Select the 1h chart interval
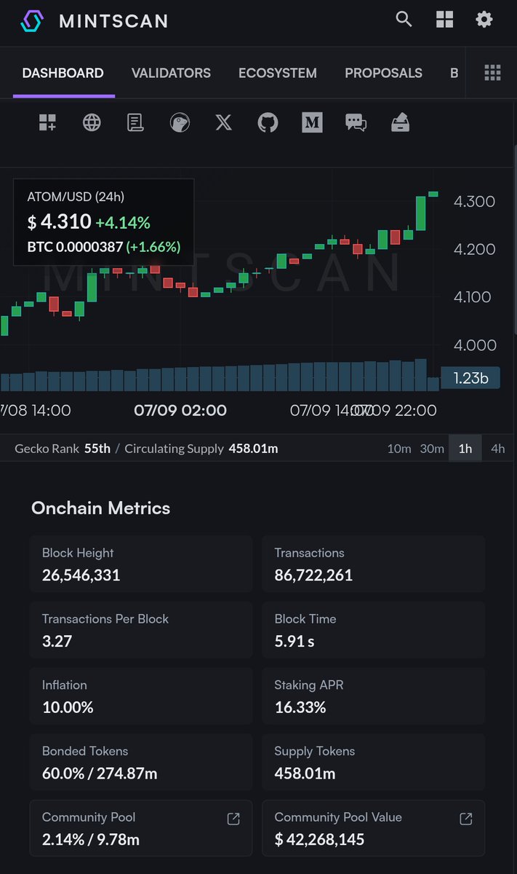 (x=465, y=449)
